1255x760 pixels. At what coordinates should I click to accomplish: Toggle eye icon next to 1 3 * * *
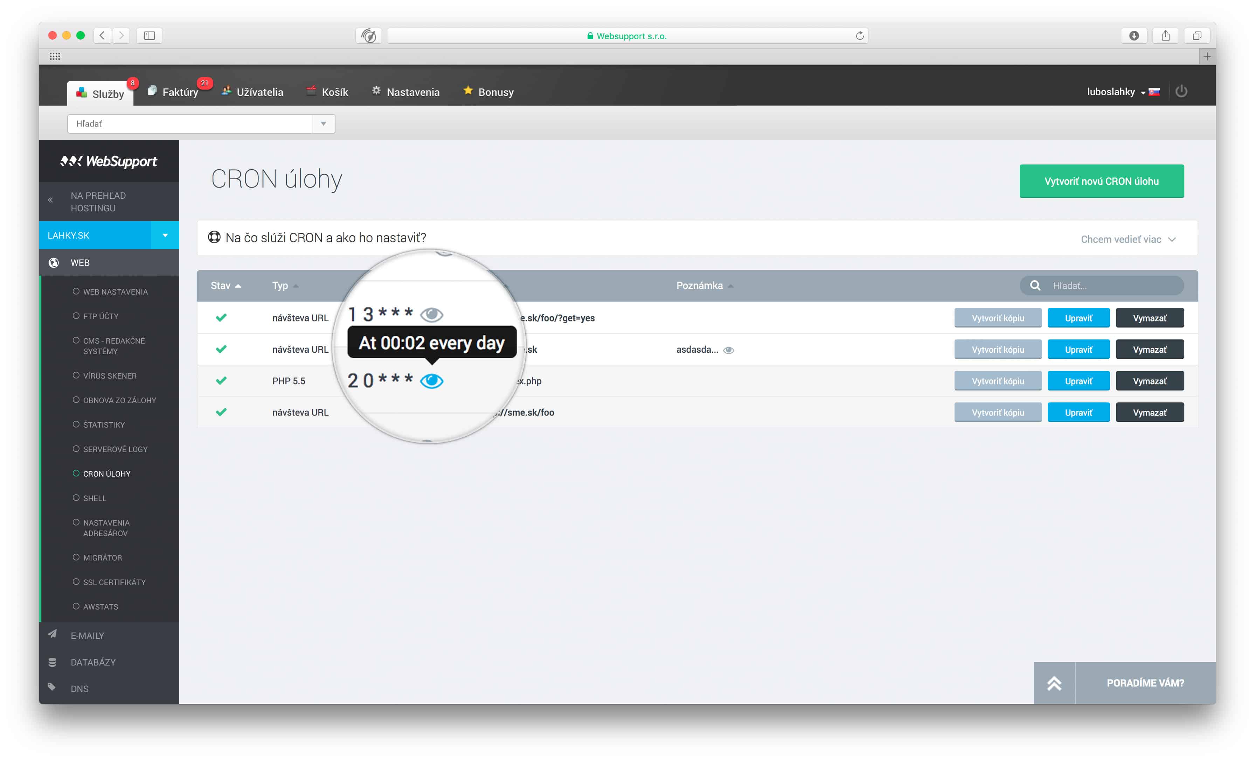pos(432,315)
